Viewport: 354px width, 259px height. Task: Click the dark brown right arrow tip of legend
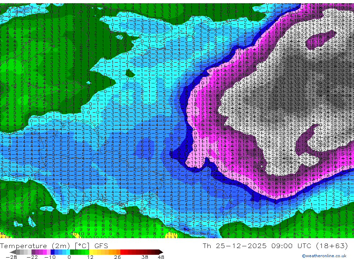pos(161,252)
